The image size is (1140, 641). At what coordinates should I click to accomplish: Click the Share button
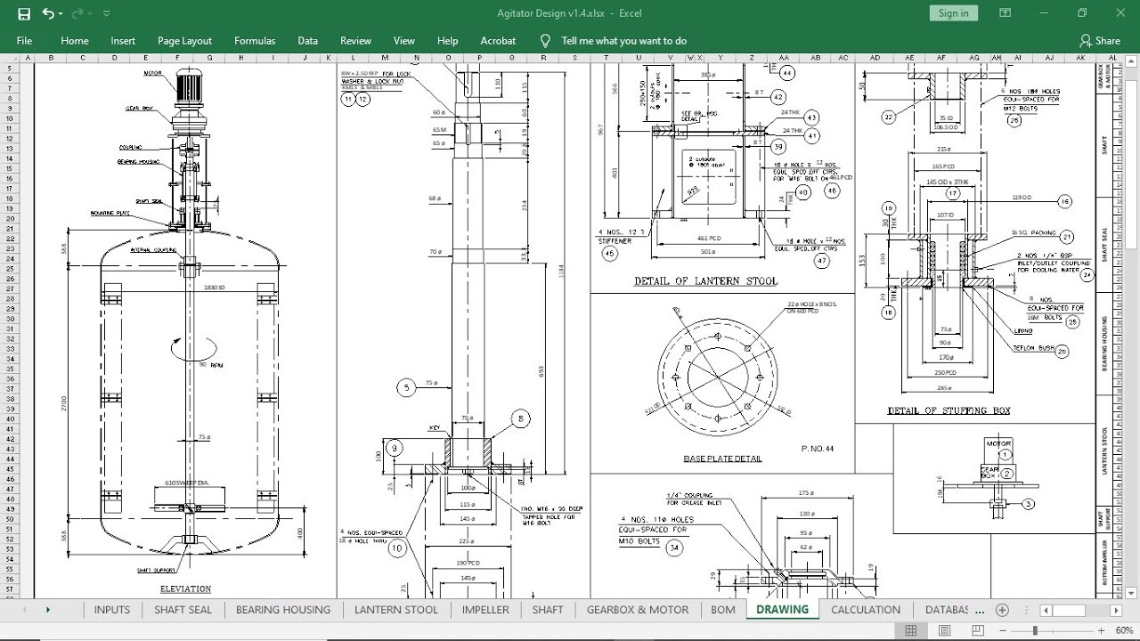1100,41
